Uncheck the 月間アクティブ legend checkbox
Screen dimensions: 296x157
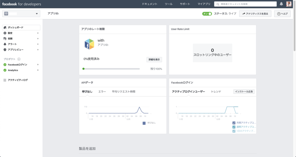pyautogui.click(x=234, y=123)
